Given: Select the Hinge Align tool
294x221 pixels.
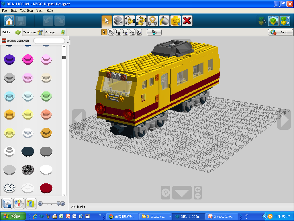Looking at the screenshot, I should click(141, 21).
